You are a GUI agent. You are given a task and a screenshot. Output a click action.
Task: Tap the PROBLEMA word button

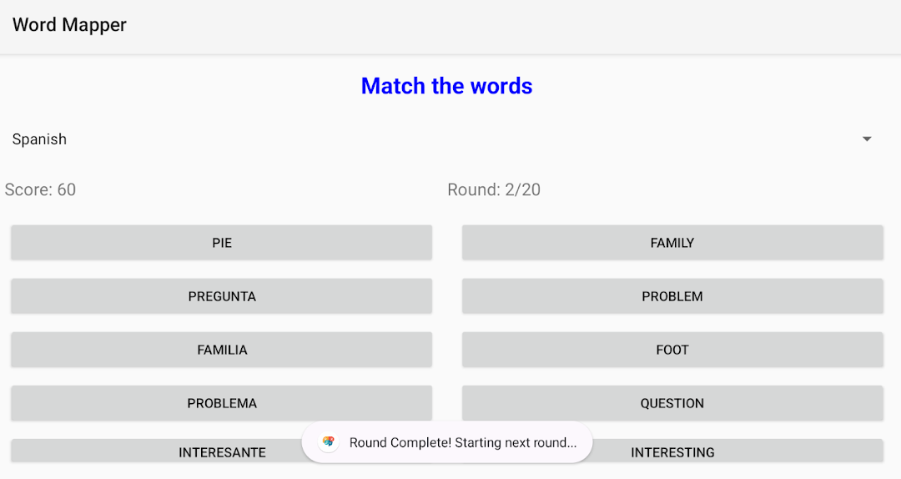(x=221, y=403)
